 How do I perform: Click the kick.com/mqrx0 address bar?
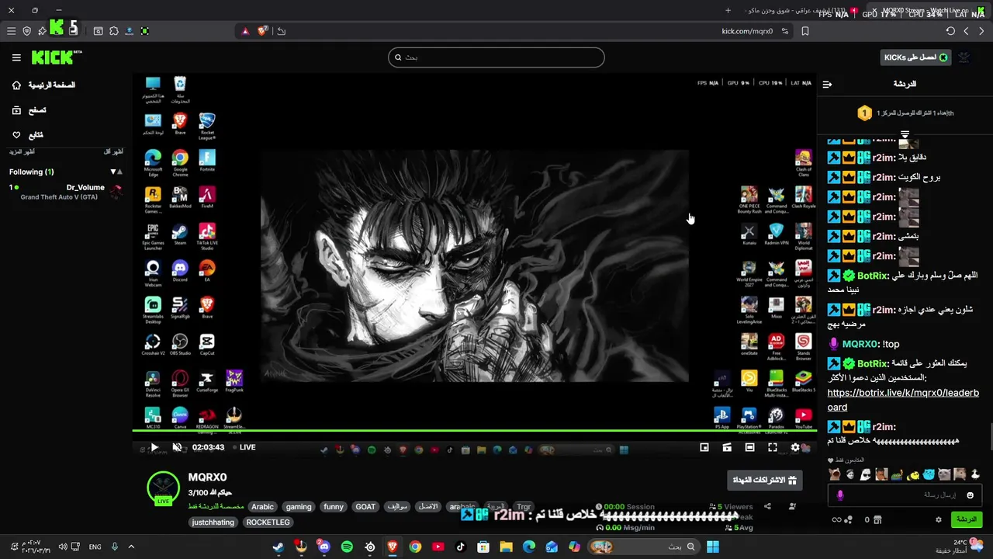pyautogui.click(x=747, y=31)
